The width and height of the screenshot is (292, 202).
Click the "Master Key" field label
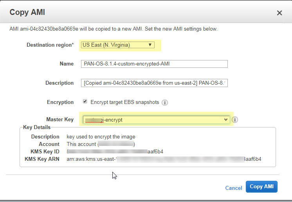60,120
